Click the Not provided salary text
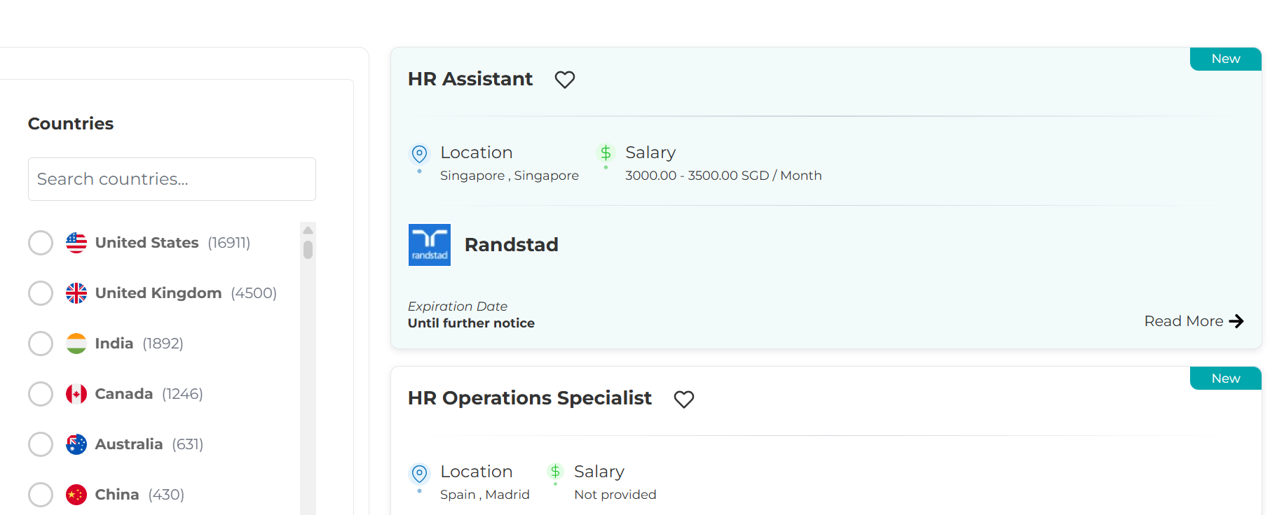The image size is (1277, 515). (615, 495)
